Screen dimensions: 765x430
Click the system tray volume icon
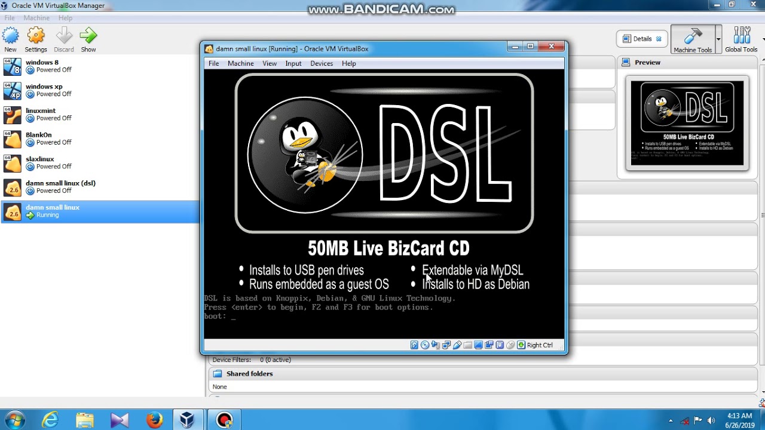pos(711,420)
